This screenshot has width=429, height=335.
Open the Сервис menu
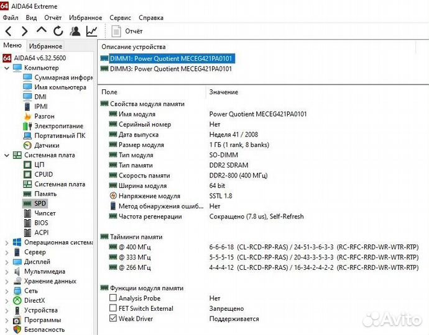point(120,18)
